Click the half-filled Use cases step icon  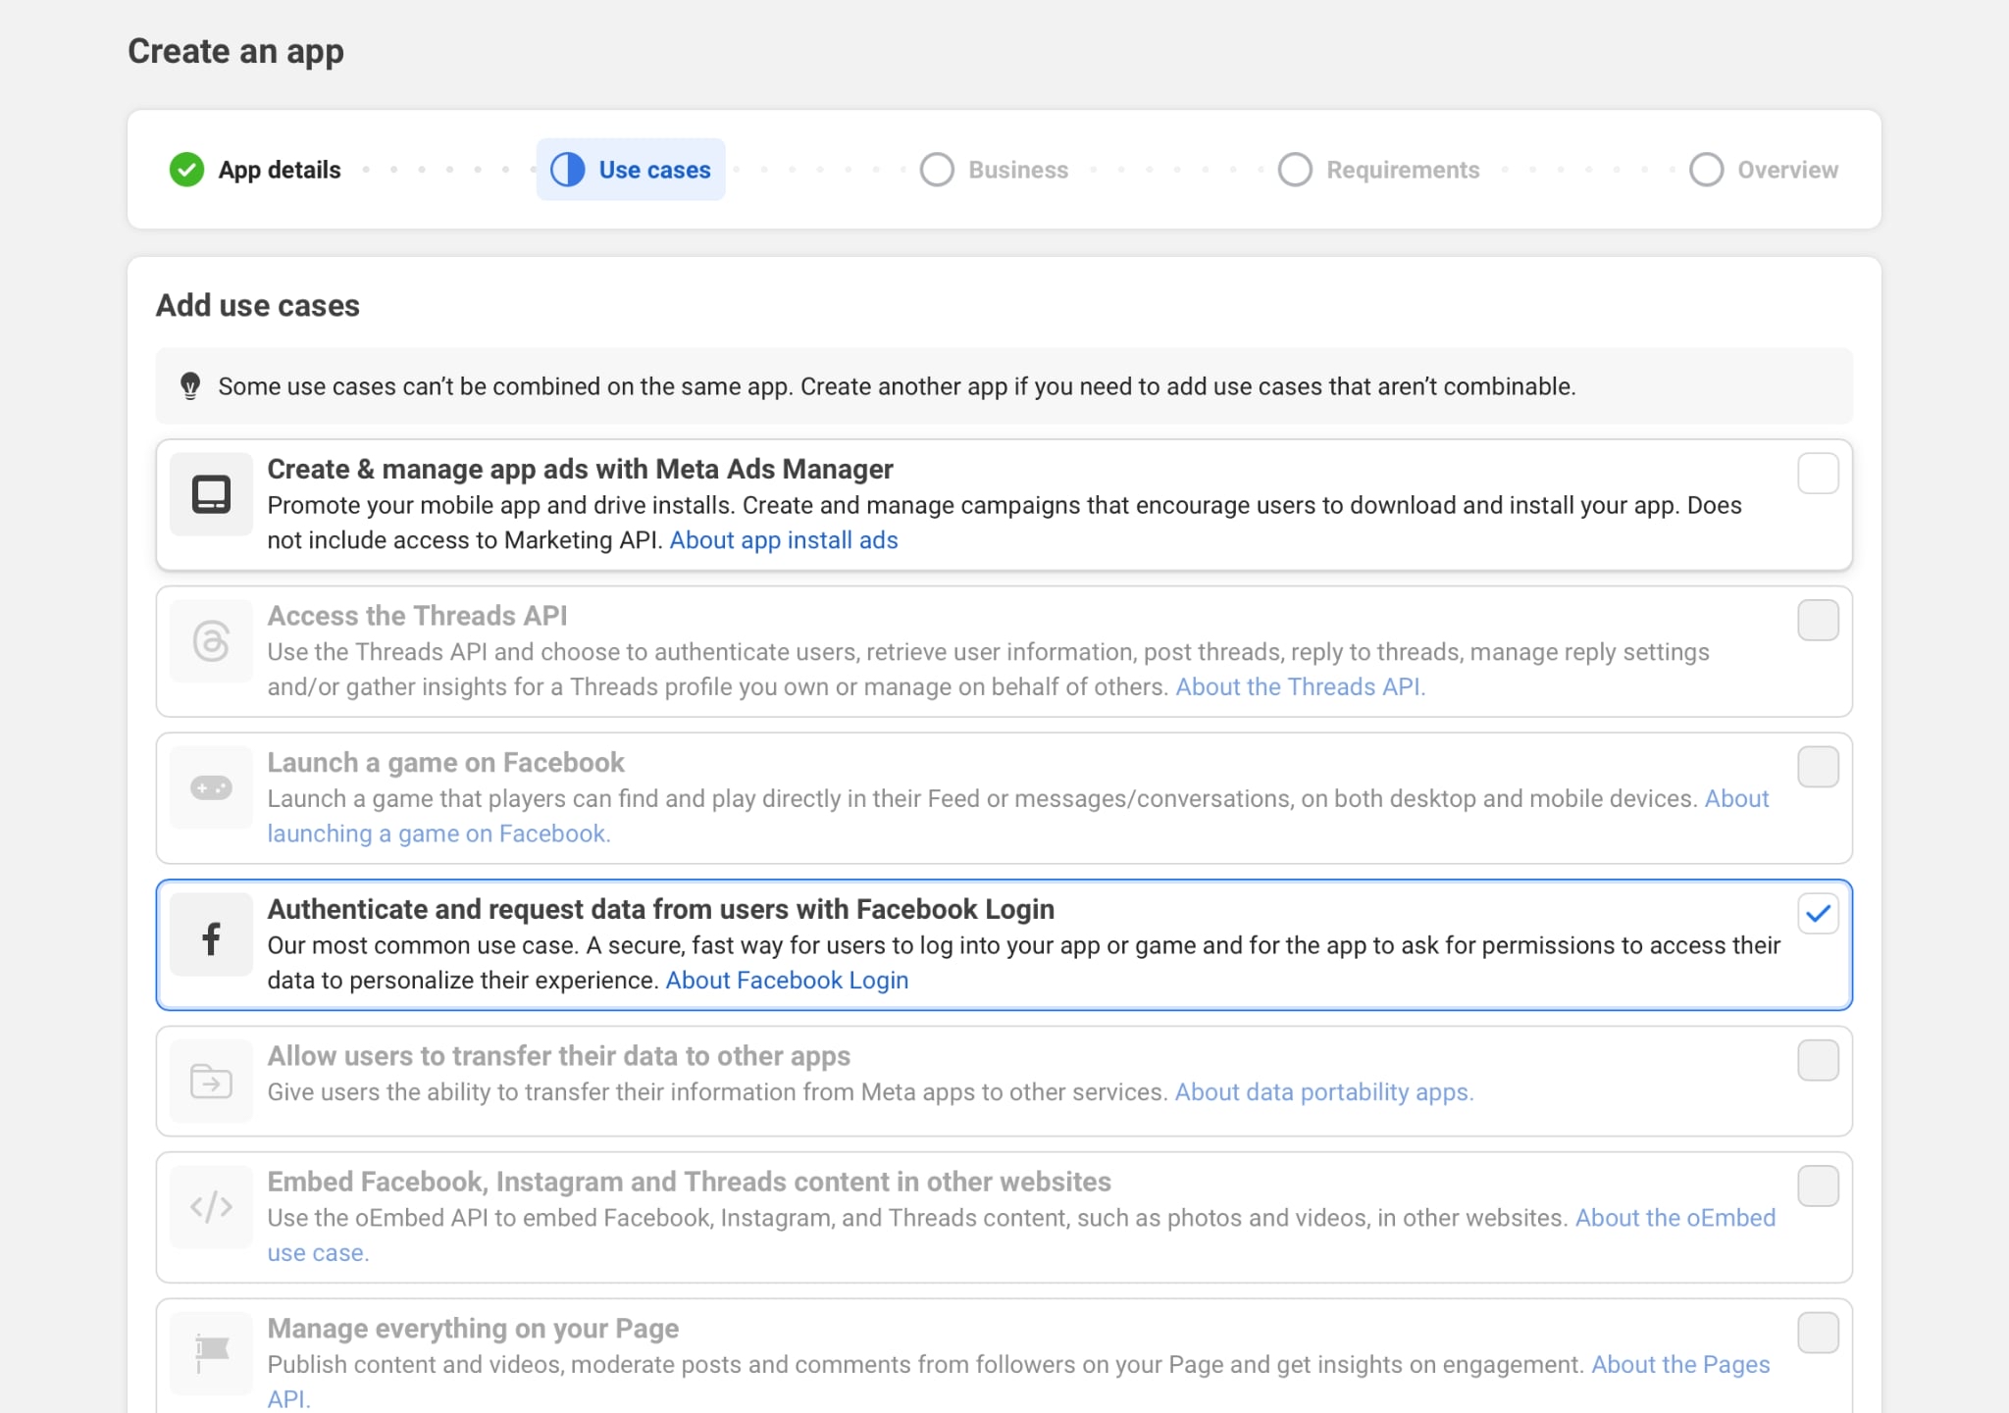click(567, 170)
